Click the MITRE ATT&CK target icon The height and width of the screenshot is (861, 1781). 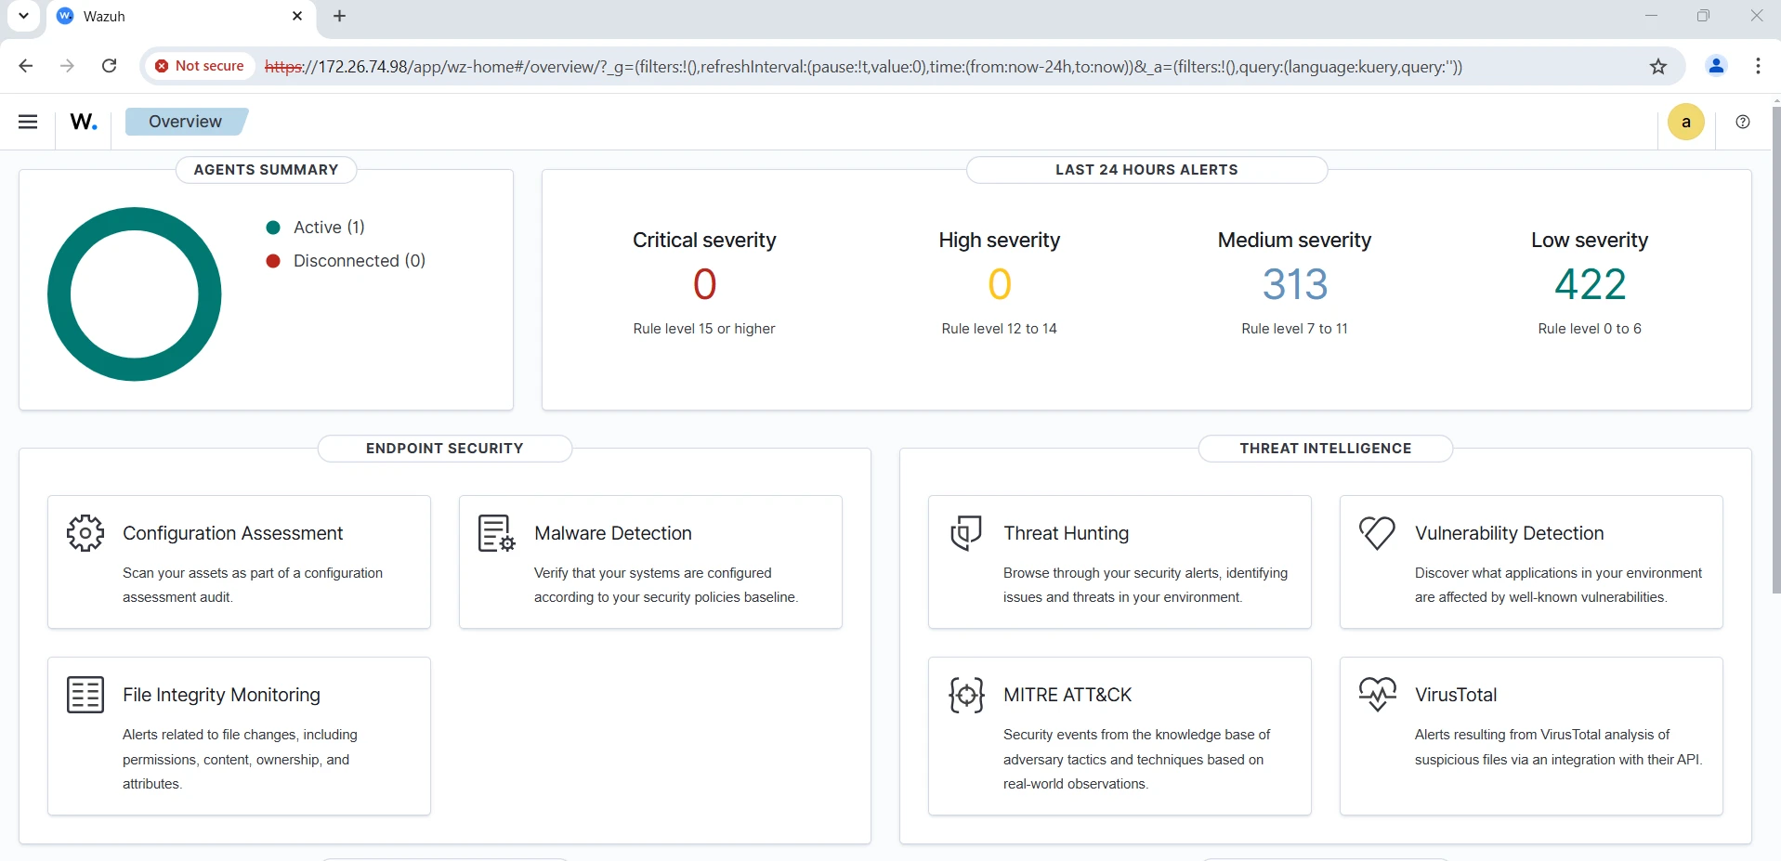(x=966, y=695)
